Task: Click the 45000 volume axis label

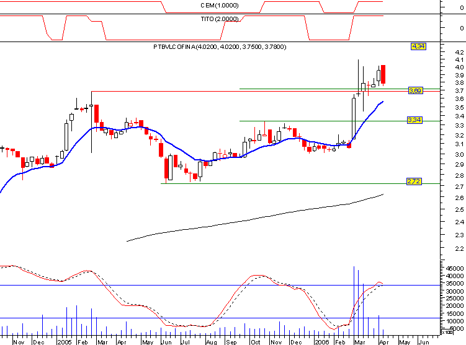Action: [455, 268]
